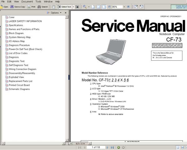Open the zoom tool dropdown arrow

point(89,7)
